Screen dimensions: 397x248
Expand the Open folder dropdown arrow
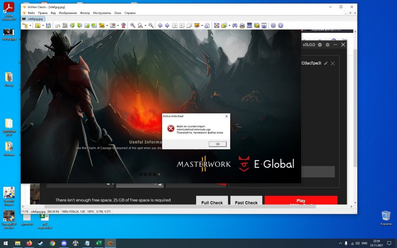(43, 26)
